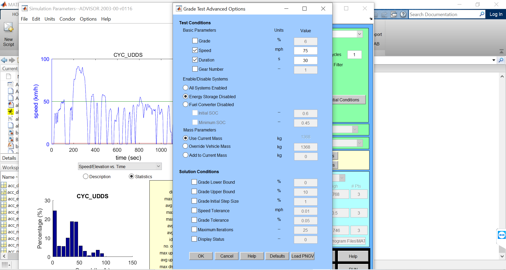Open the yellow image file icon in Current Folder

tap(11, 112)
